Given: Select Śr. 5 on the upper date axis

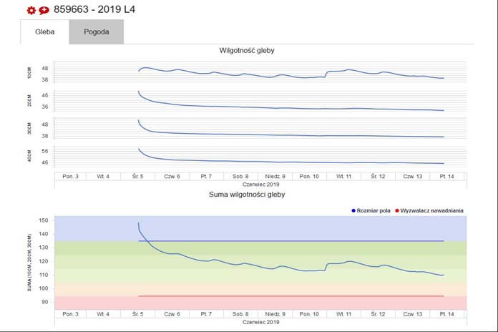Looking at the screenshot, I should click(x=138, y=176).
